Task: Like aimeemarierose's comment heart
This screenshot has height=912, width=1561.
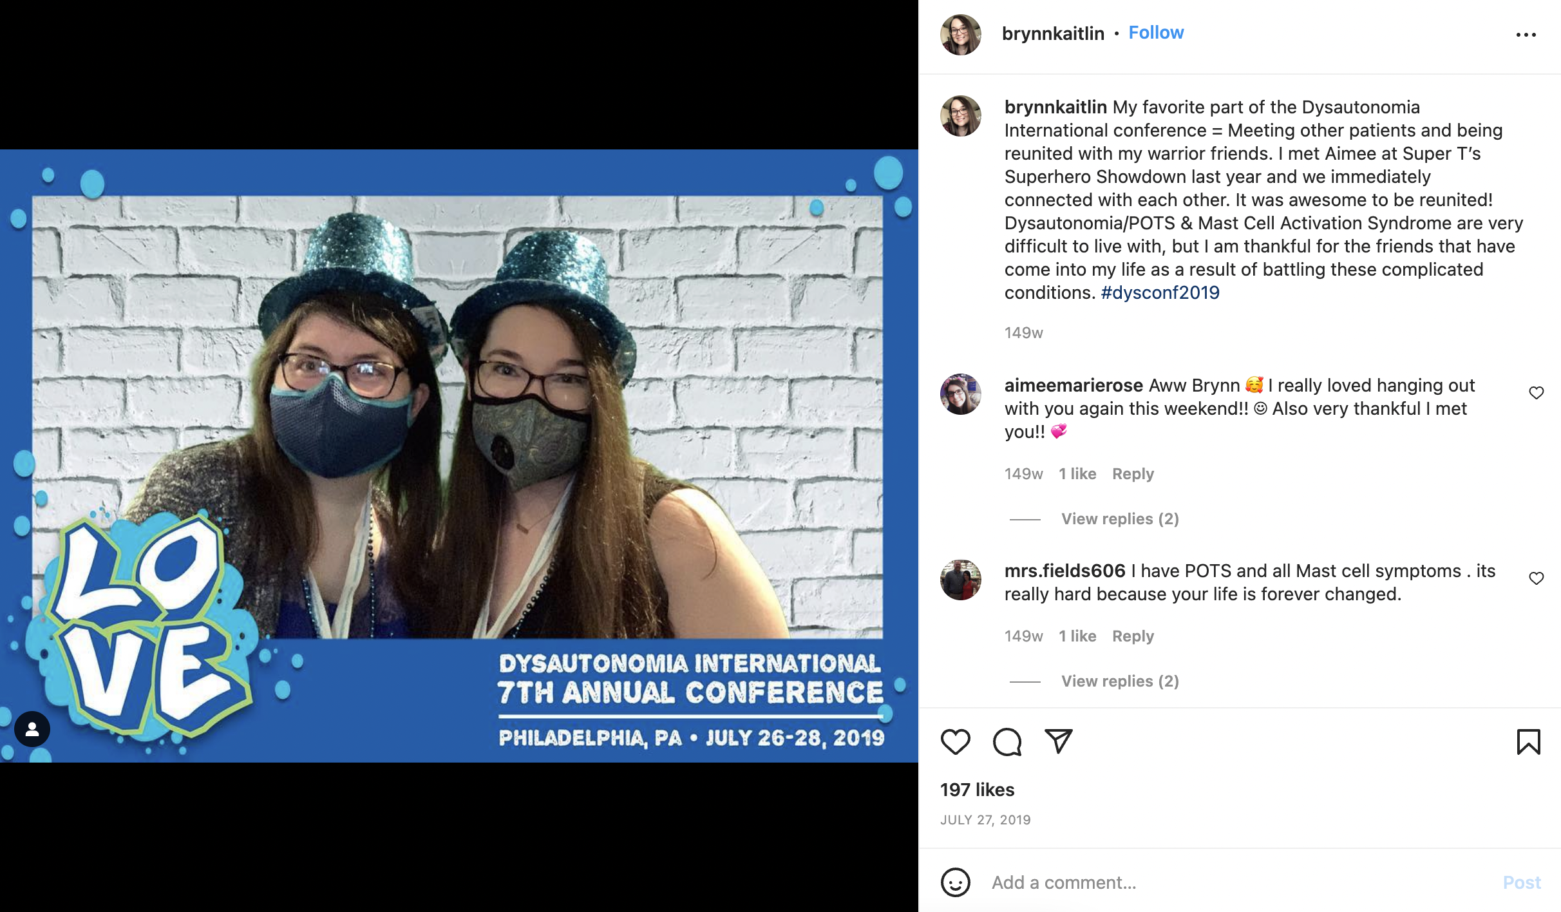Action: point(1537,393)
